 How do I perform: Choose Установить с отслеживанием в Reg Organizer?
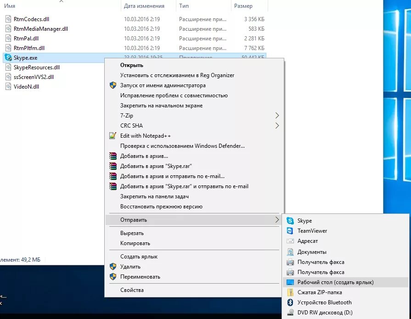(194, 75)
